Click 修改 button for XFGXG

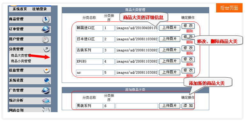tap(188, 59)
